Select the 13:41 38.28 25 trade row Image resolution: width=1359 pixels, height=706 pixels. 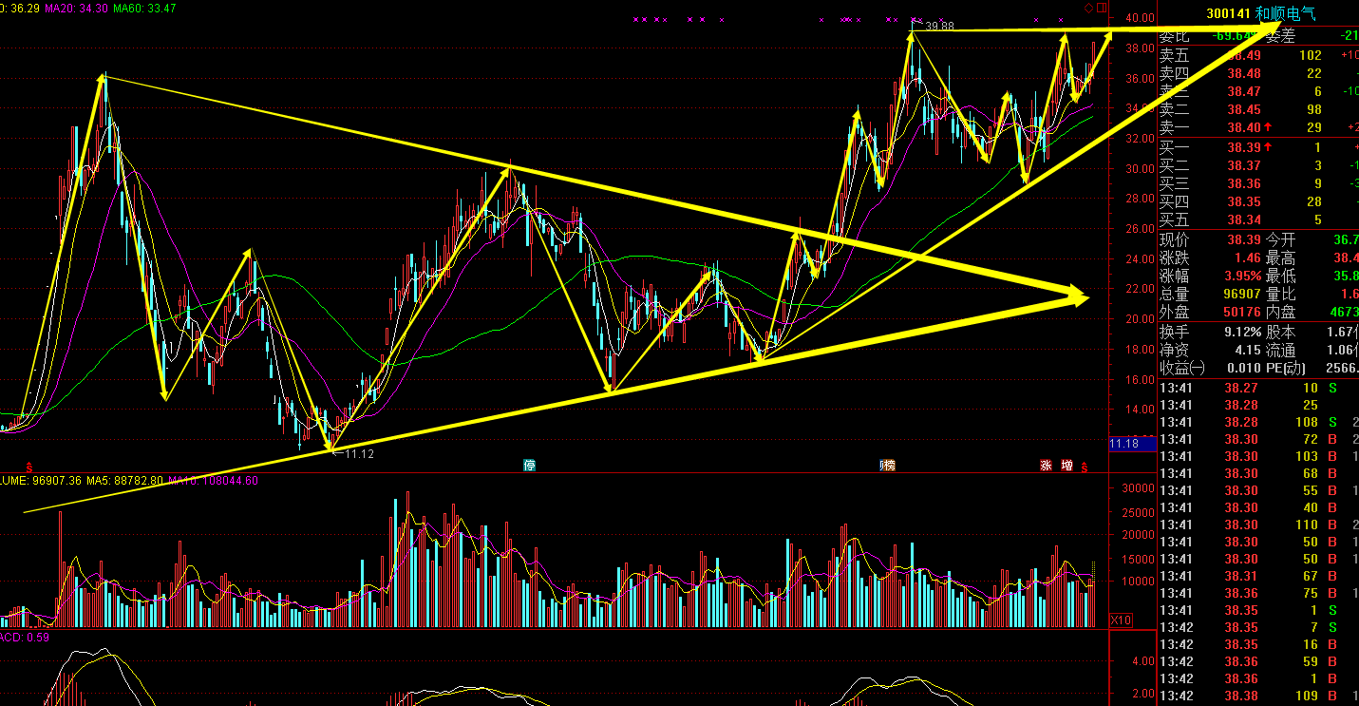coord(1258,405)
